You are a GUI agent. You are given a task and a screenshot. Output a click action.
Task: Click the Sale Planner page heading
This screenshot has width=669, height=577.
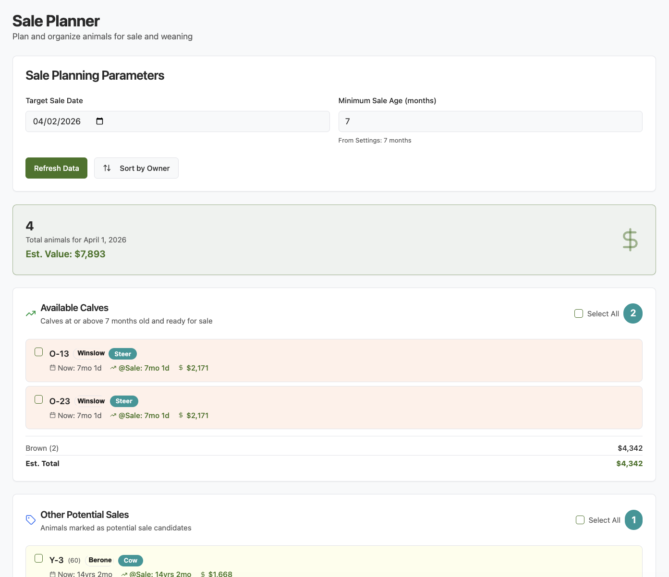(56, 21)
